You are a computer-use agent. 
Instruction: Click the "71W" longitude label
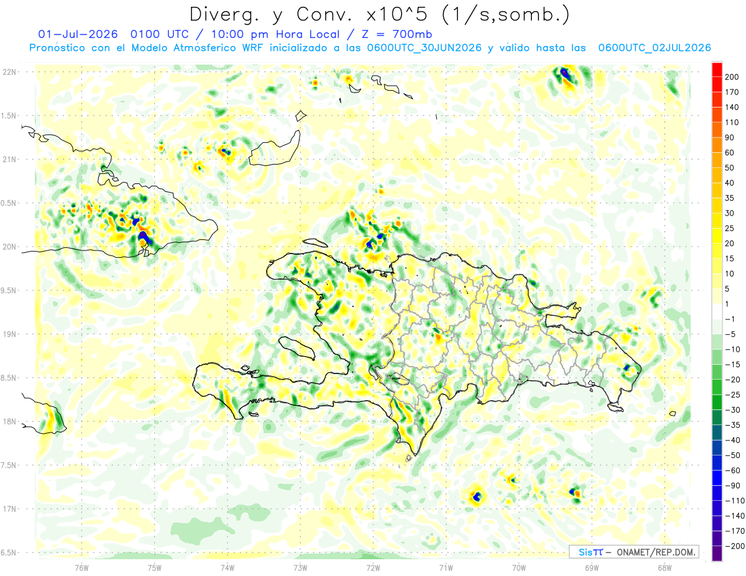click(446, 567)
